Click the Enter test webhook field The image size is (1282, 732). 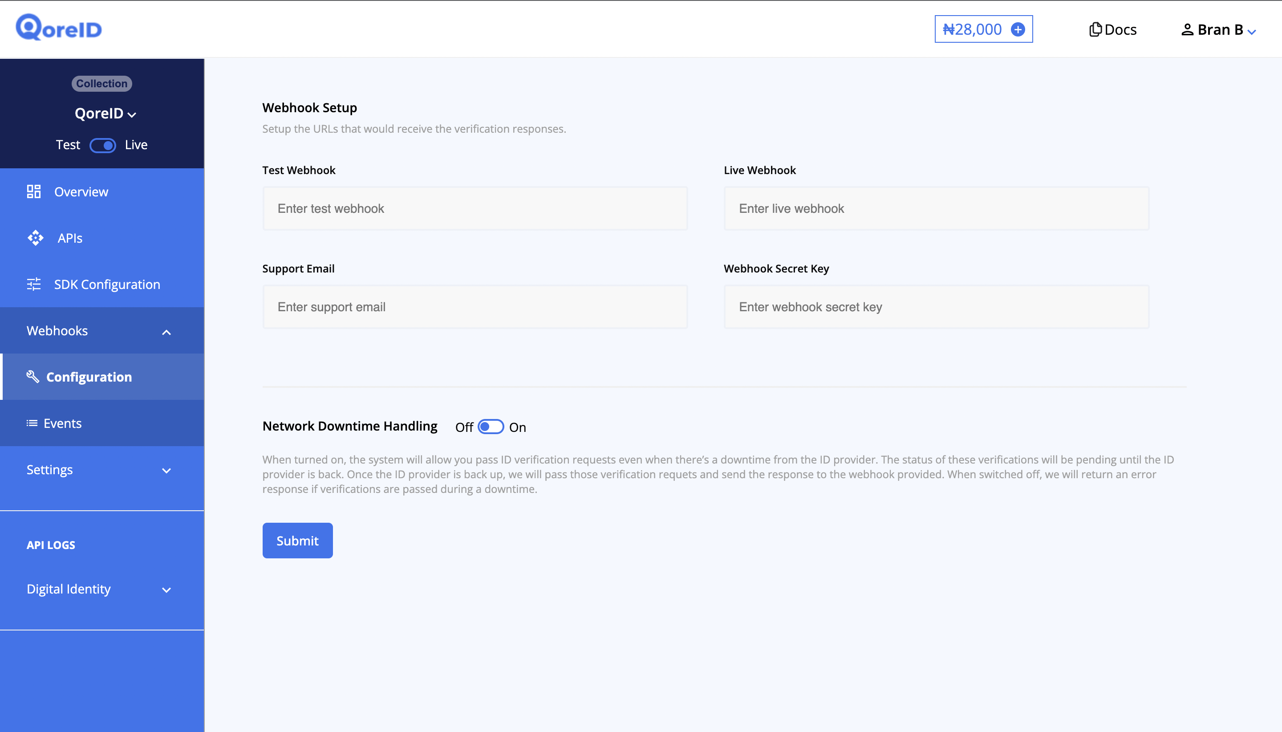click(475, 209)
